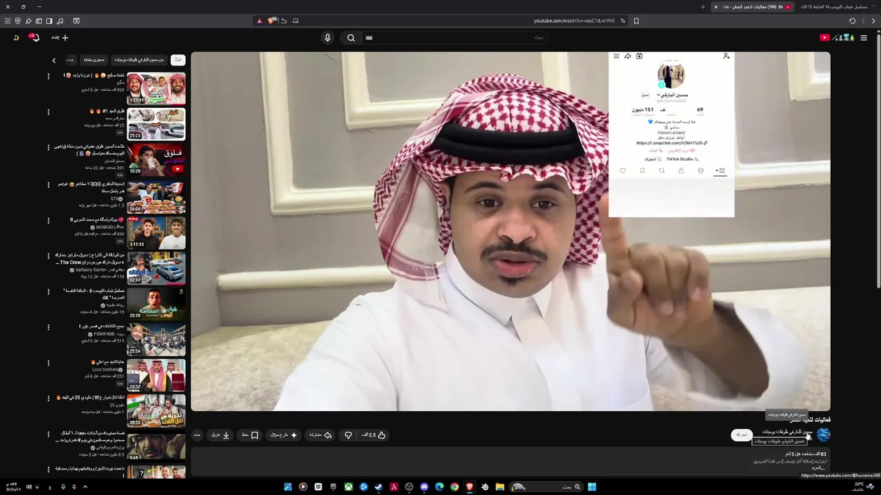Image resolution: width=881 pixels, height=495 pixels.
Task: Open the 1:15:10 recommended video thumbnail
Action: point(156,232)
